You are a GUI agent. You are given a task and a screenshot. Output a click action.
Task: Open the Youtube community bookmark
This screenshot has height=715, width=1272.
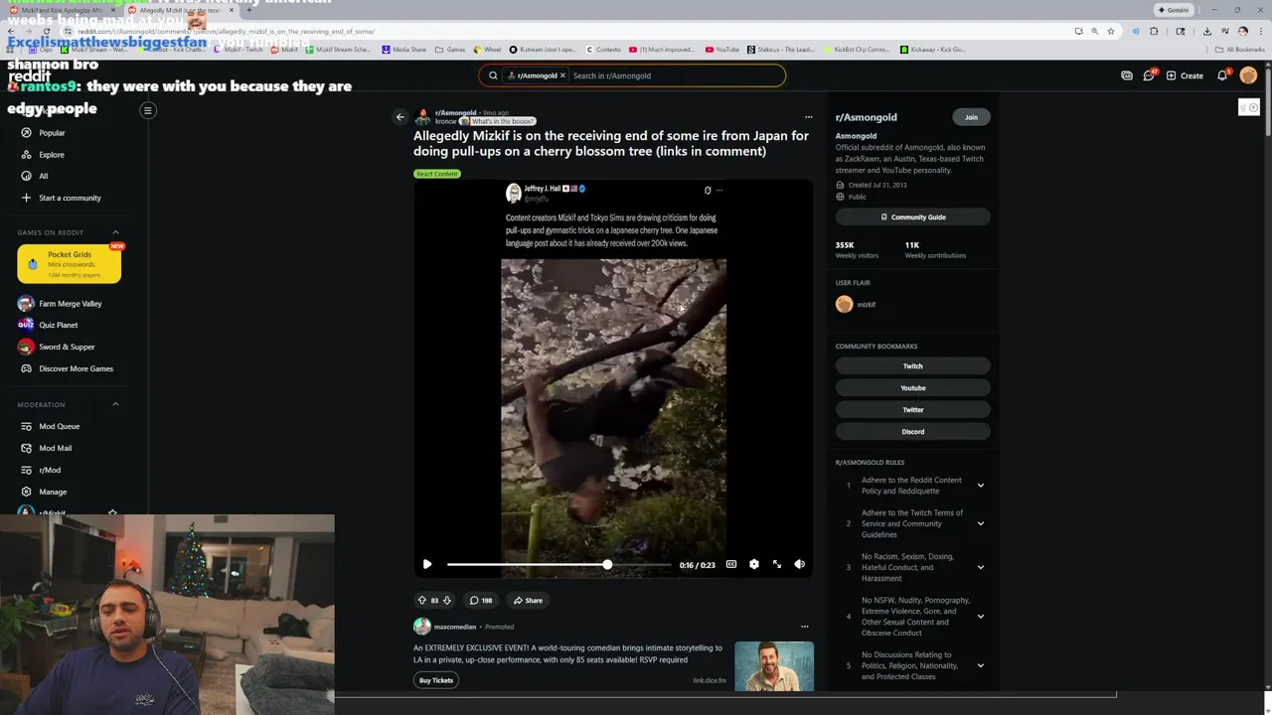click(x=912, y=387)
